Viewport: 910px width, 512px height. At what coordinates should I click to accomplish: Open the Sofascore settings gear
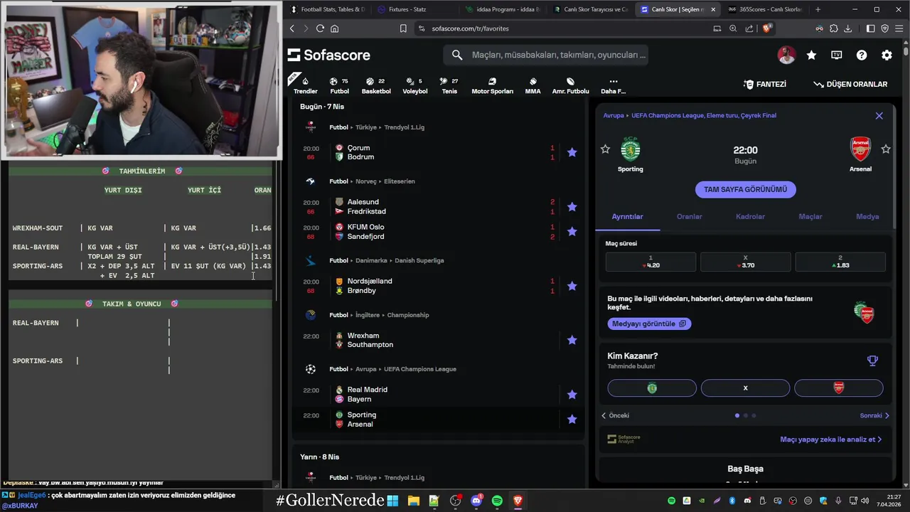coord(887,55)
